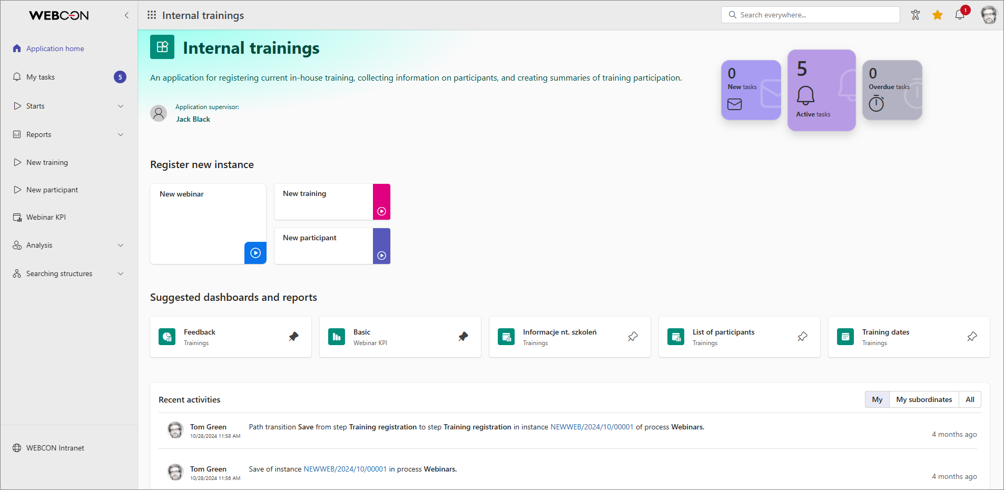Open NEWWEB/2024/10/00001 link in Save of instance row
The image size is (1004, 490).
[345, 469]
